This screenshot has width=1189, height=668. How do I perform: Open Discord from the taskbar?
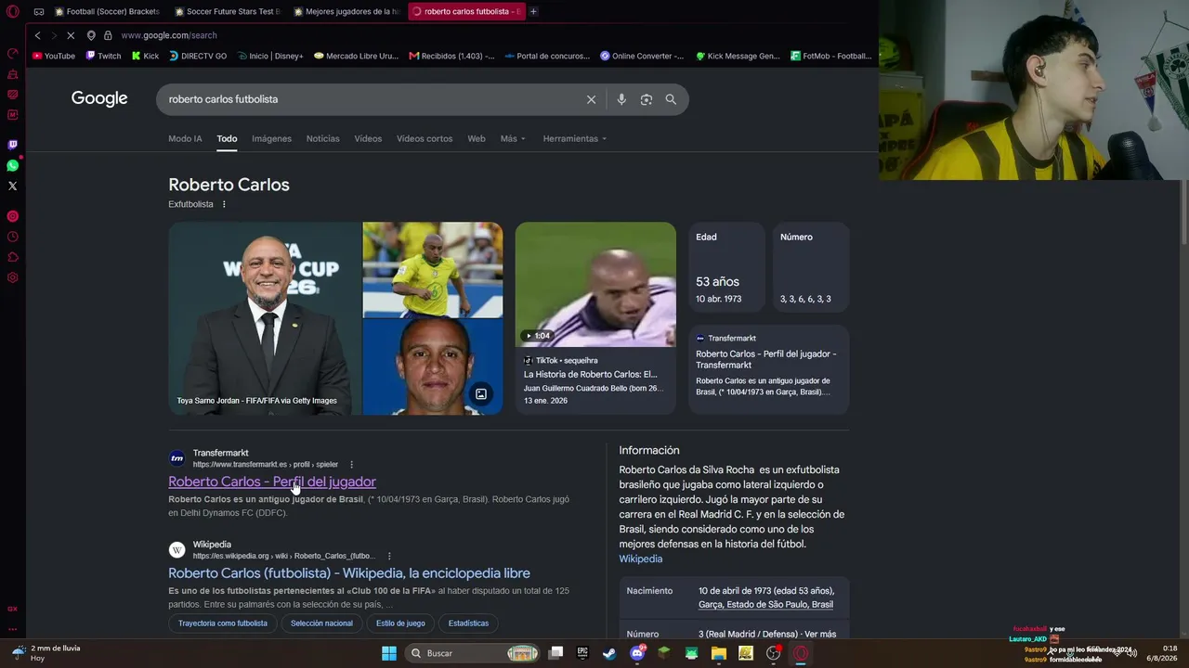pyautogui.click(x=637, y=653)
